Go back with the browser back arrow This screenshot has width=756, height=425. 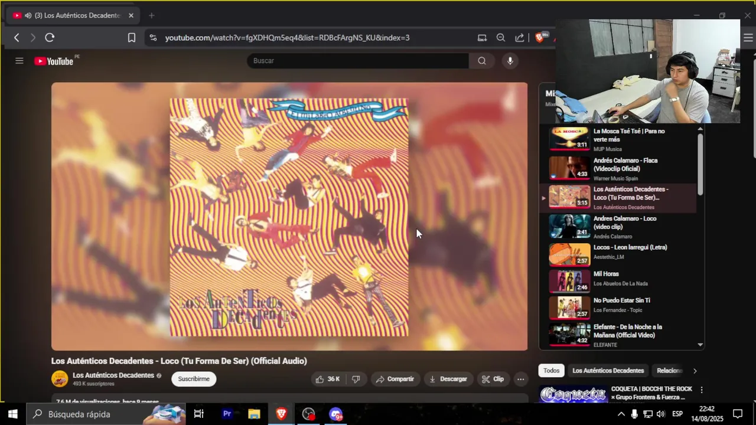[17, 38]
